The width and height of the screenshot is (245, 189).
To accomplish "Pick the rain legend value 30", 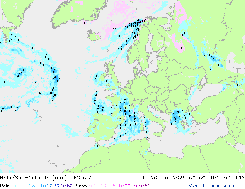I will coord(56,186).
